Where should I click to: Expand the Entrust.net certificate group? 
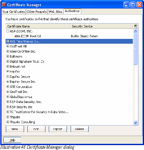tap(8, 66)
